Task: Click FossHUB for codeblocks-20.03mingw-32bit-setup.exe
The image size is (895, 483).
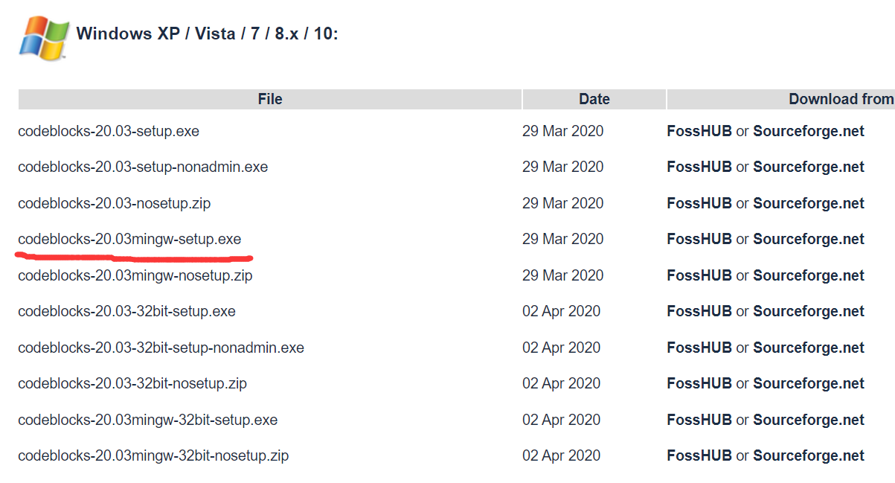Action: click(x=699, y=420)
